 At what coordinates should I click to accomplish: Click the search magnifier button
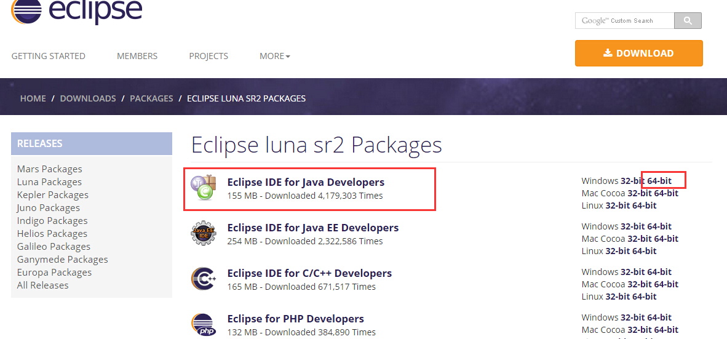click(x=688, y=21)
